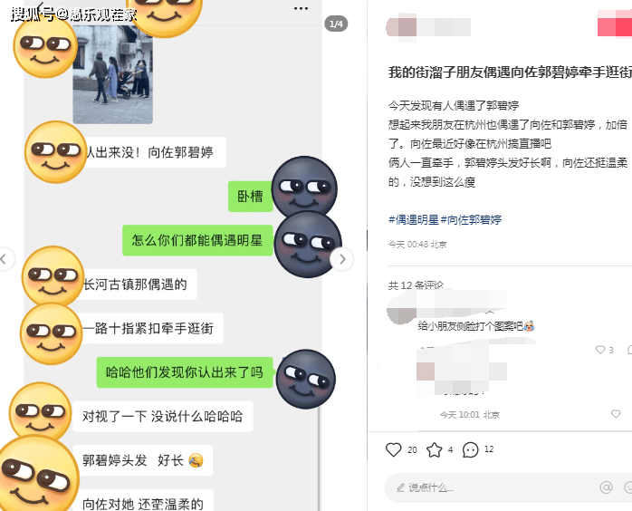Click the @ mention icon in the comment box

click(606, 487)
